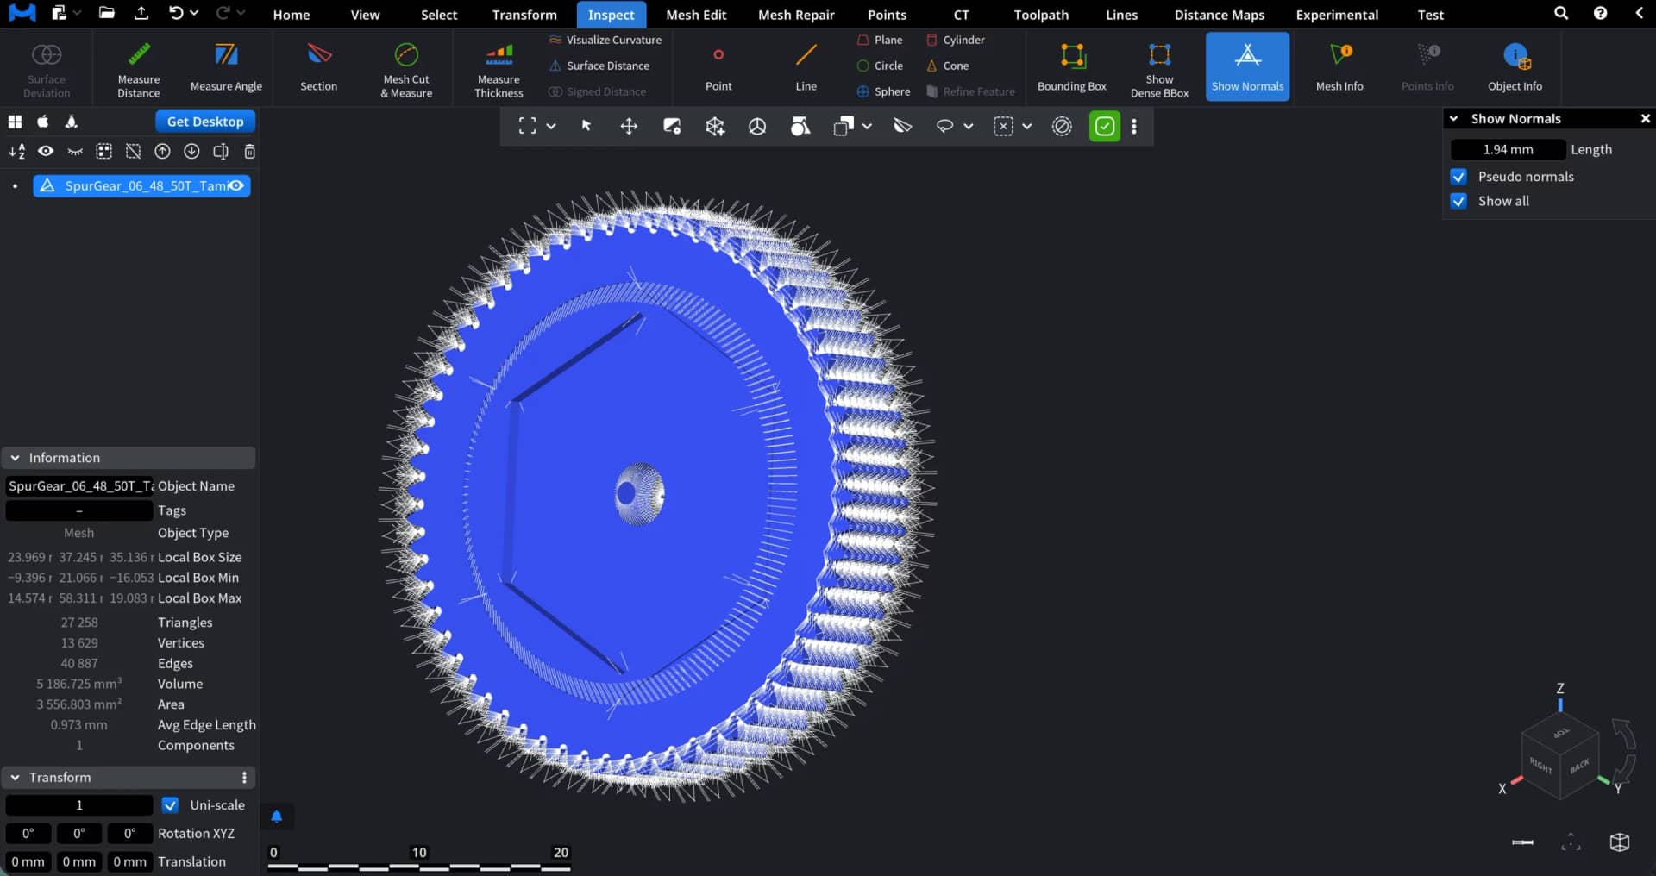Open the deselect box dropdown arrow
The width and height of the screenshot is (1656, 876).
pyautogui.click(x=1027, y=127)
